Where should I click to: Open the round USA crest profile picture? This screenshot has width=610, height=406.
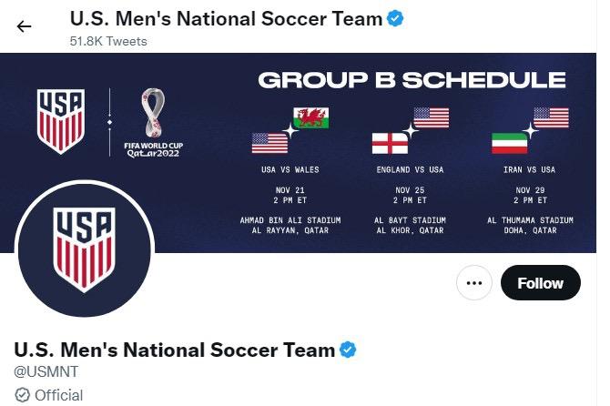[x=85, y=249]
